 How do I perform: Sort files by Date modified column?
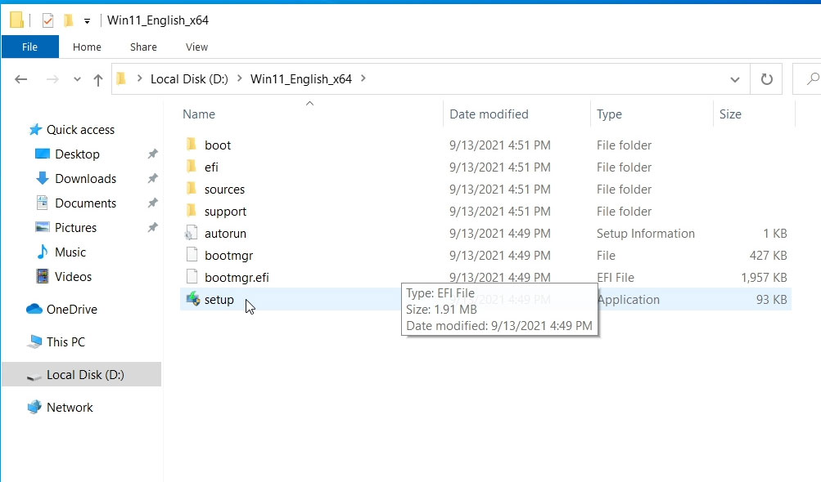(489, 114)
